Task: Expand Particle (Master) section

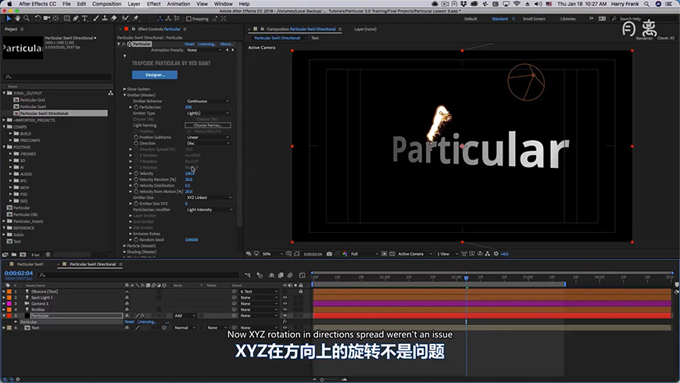Action: 125,245
